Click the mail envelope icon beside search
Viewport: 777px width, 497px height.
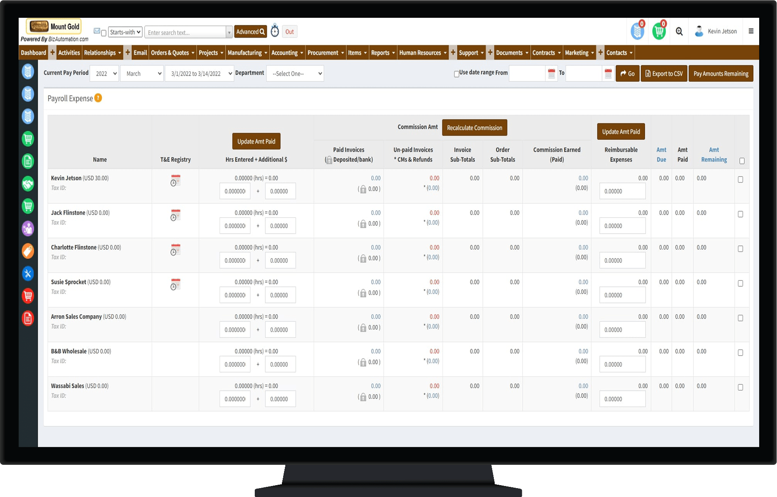[97, 31]
